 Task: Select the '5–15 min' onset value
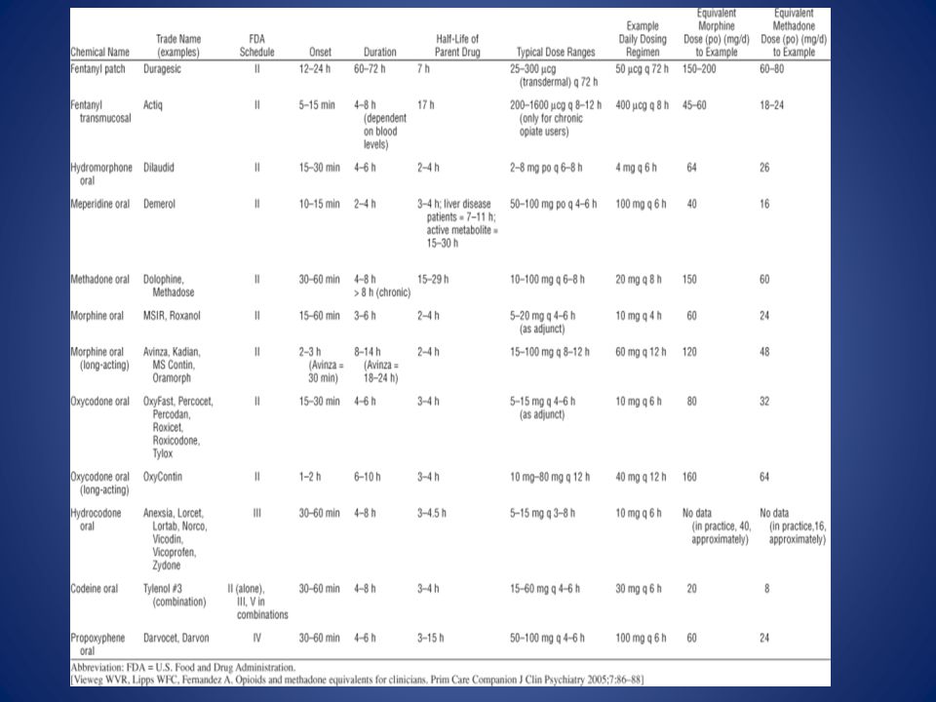point(316,105)
